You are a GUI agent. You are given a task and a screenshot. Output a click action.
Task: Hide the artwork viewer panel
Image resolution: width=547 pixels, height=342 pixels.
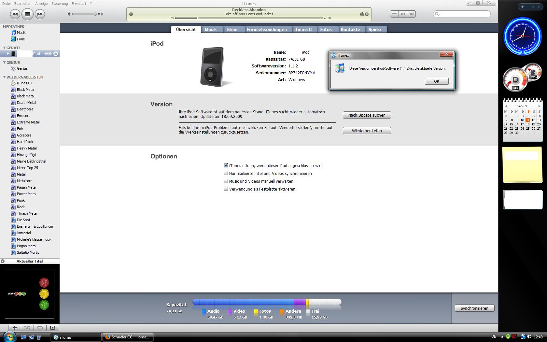tap(53, 328)
